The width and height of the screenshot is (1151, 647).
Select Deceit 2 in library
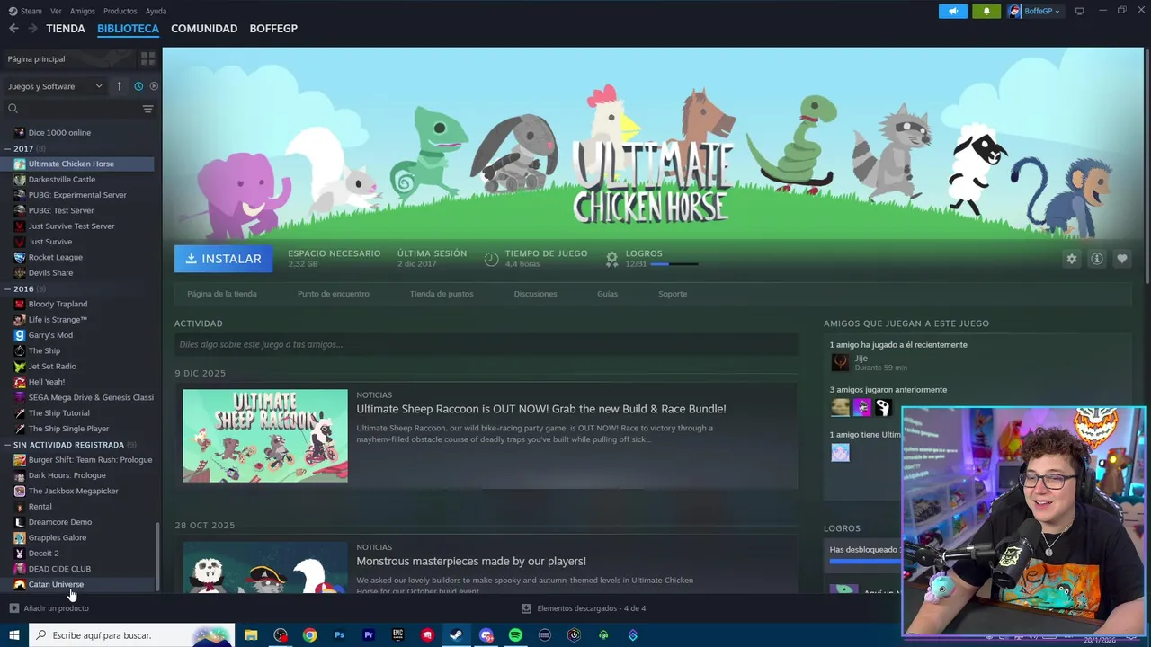79,553
